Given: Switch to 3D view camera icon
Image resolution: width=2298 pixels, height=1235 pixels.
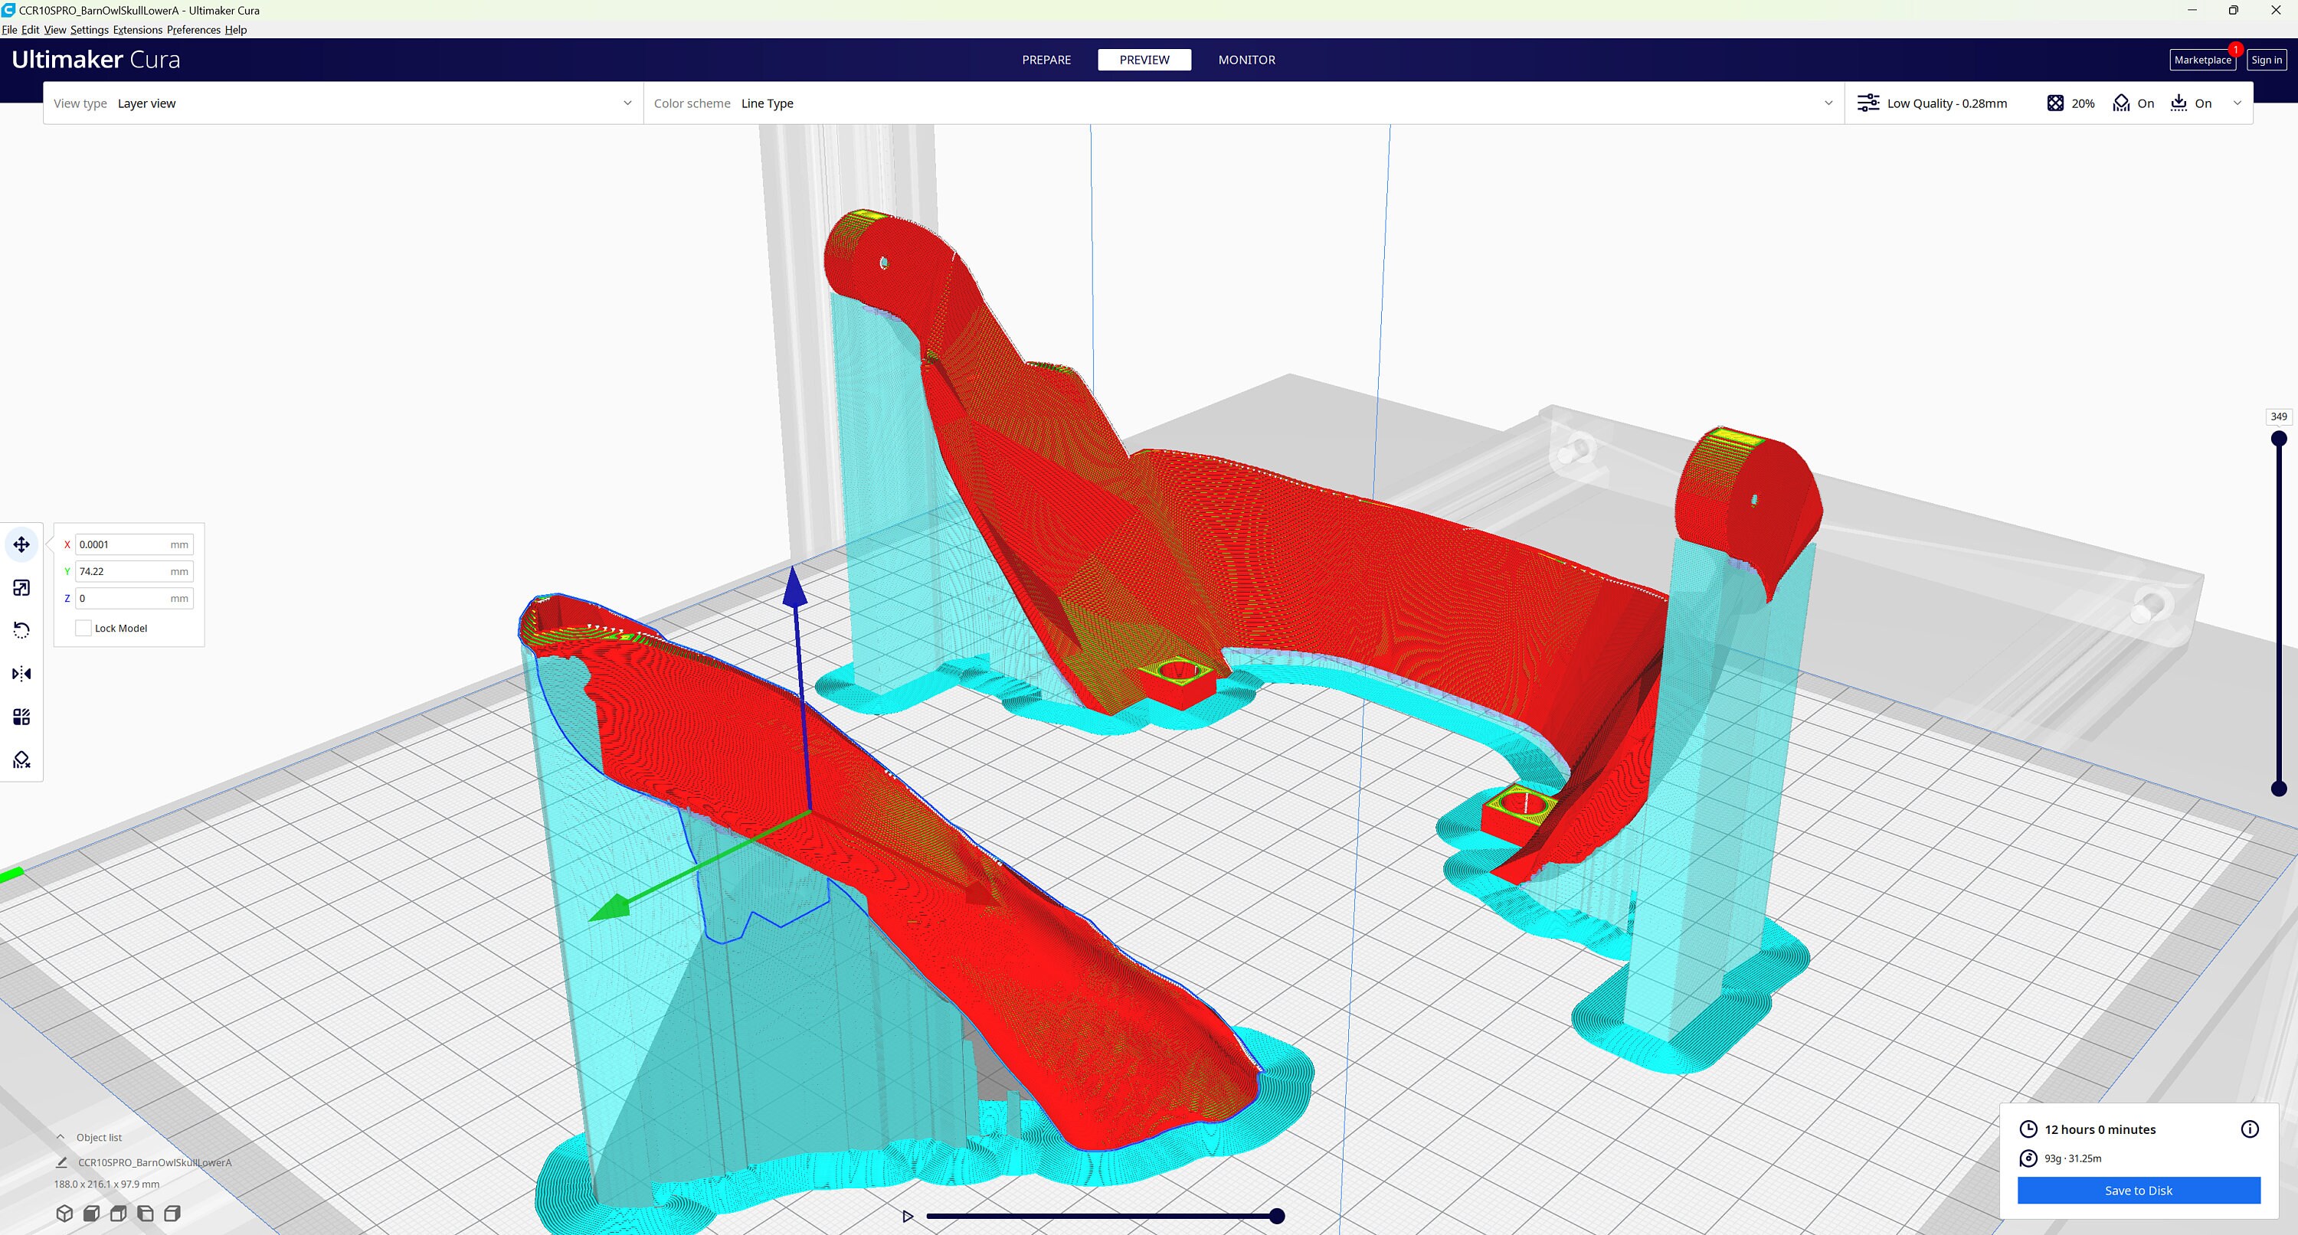Looking at the screenshot, I should (64, 1213).
